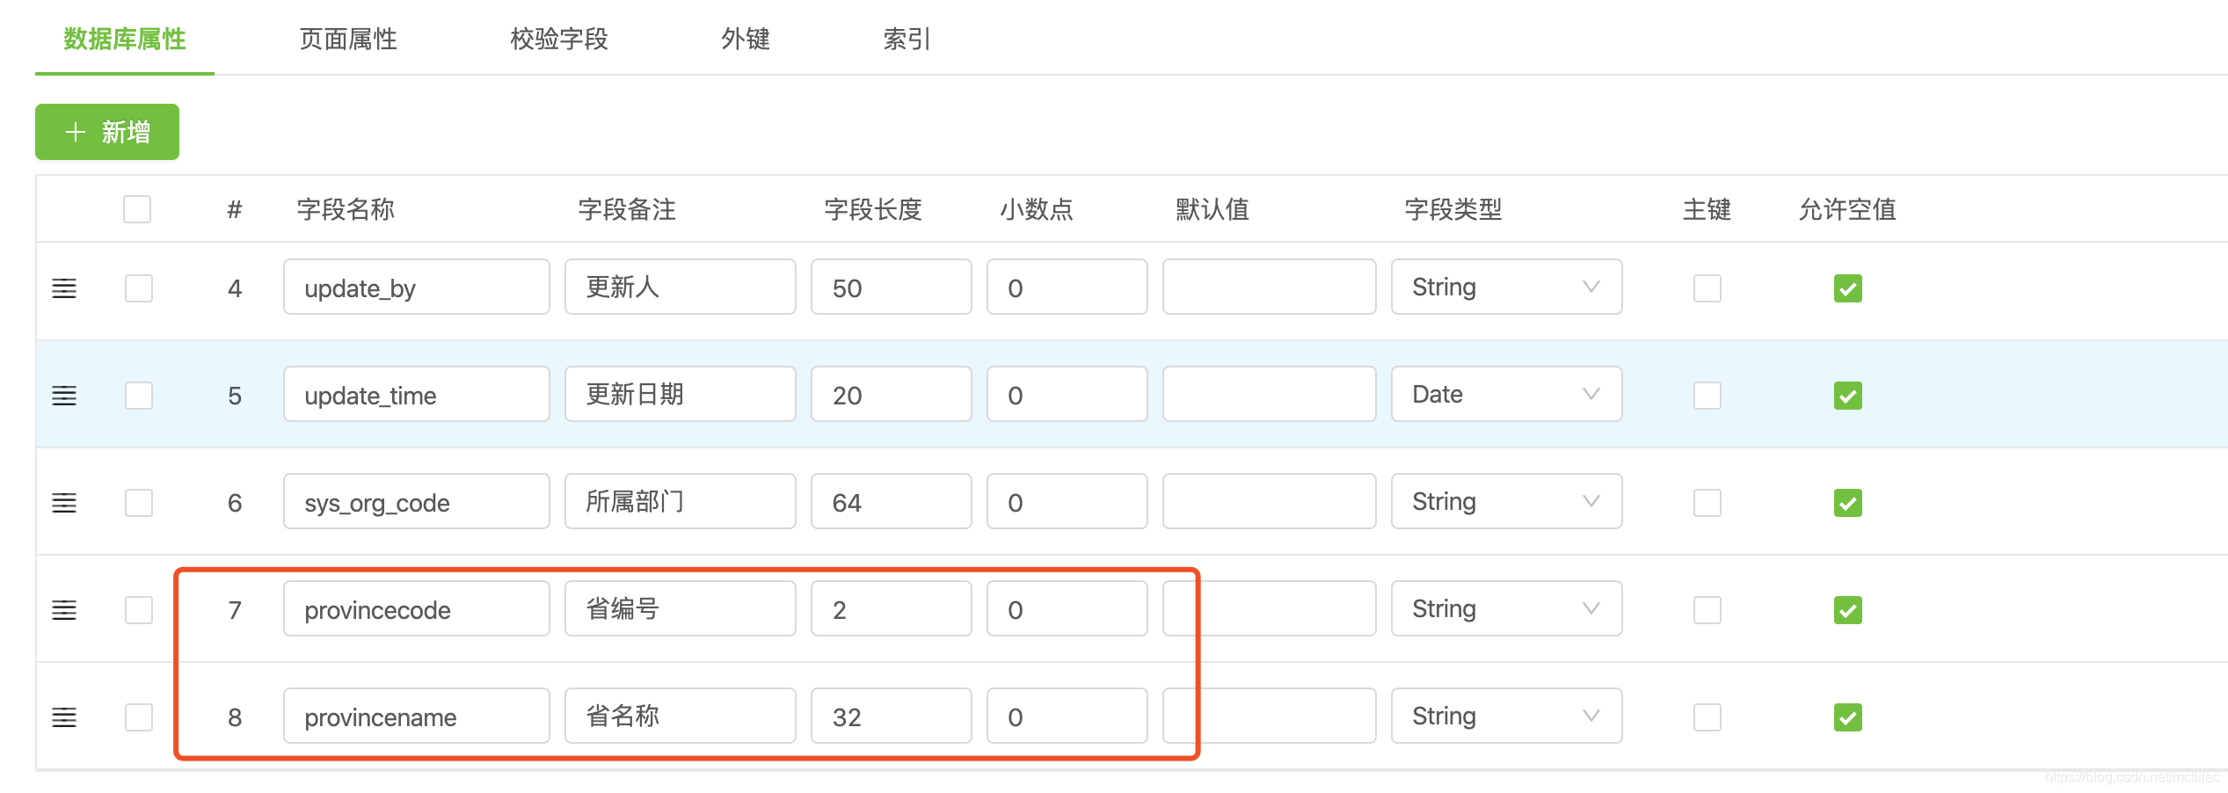The image size is (2228, 793).
Task: Click the drag handle on the provincecode row
Action: [x=65, y=610]
